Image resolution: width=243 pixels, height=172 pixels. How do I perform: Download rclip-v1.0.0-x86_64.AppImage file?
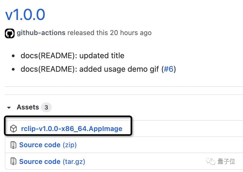[x=72, y=129]
